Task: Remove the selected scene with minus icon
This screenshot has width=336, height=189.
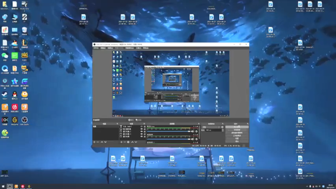Action: 98,142
